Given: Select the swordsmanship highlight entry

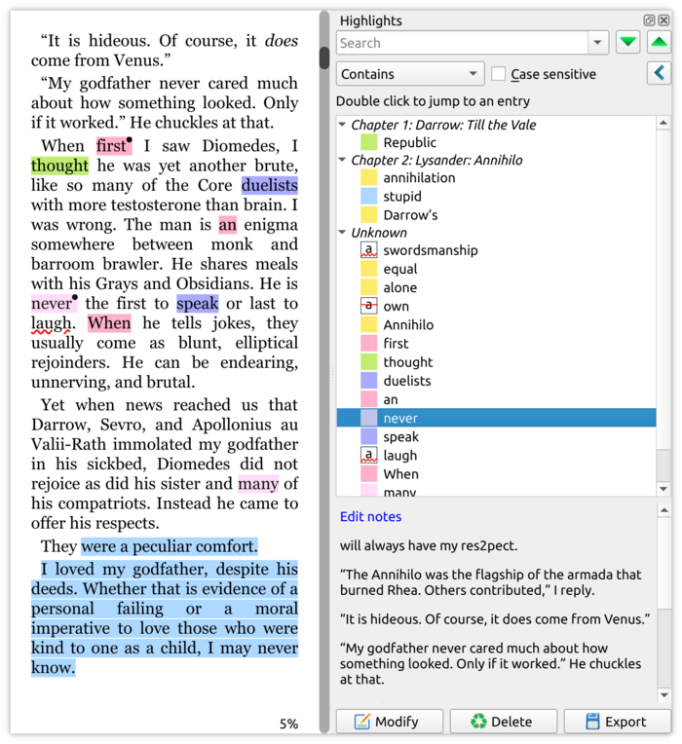Looking at the screenshot, I should [x=431, y=250].
